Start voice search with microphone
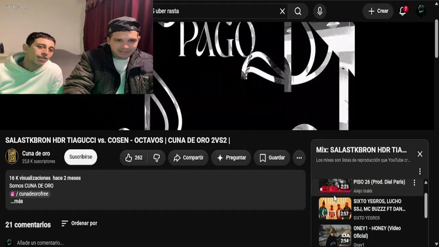The image size is (439, 247). [320, 11]
